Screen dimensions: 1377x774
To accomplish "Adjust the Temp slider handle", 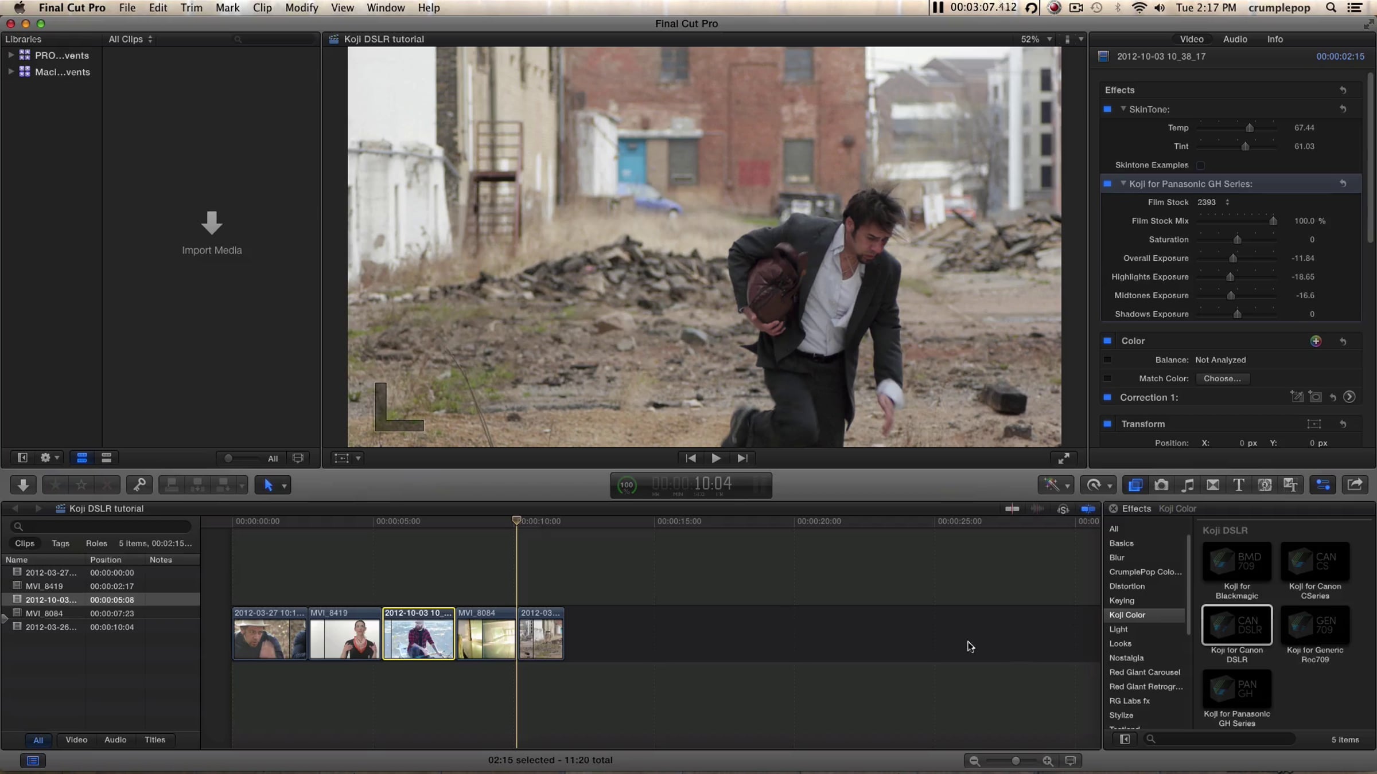I will pos(1250,128).
